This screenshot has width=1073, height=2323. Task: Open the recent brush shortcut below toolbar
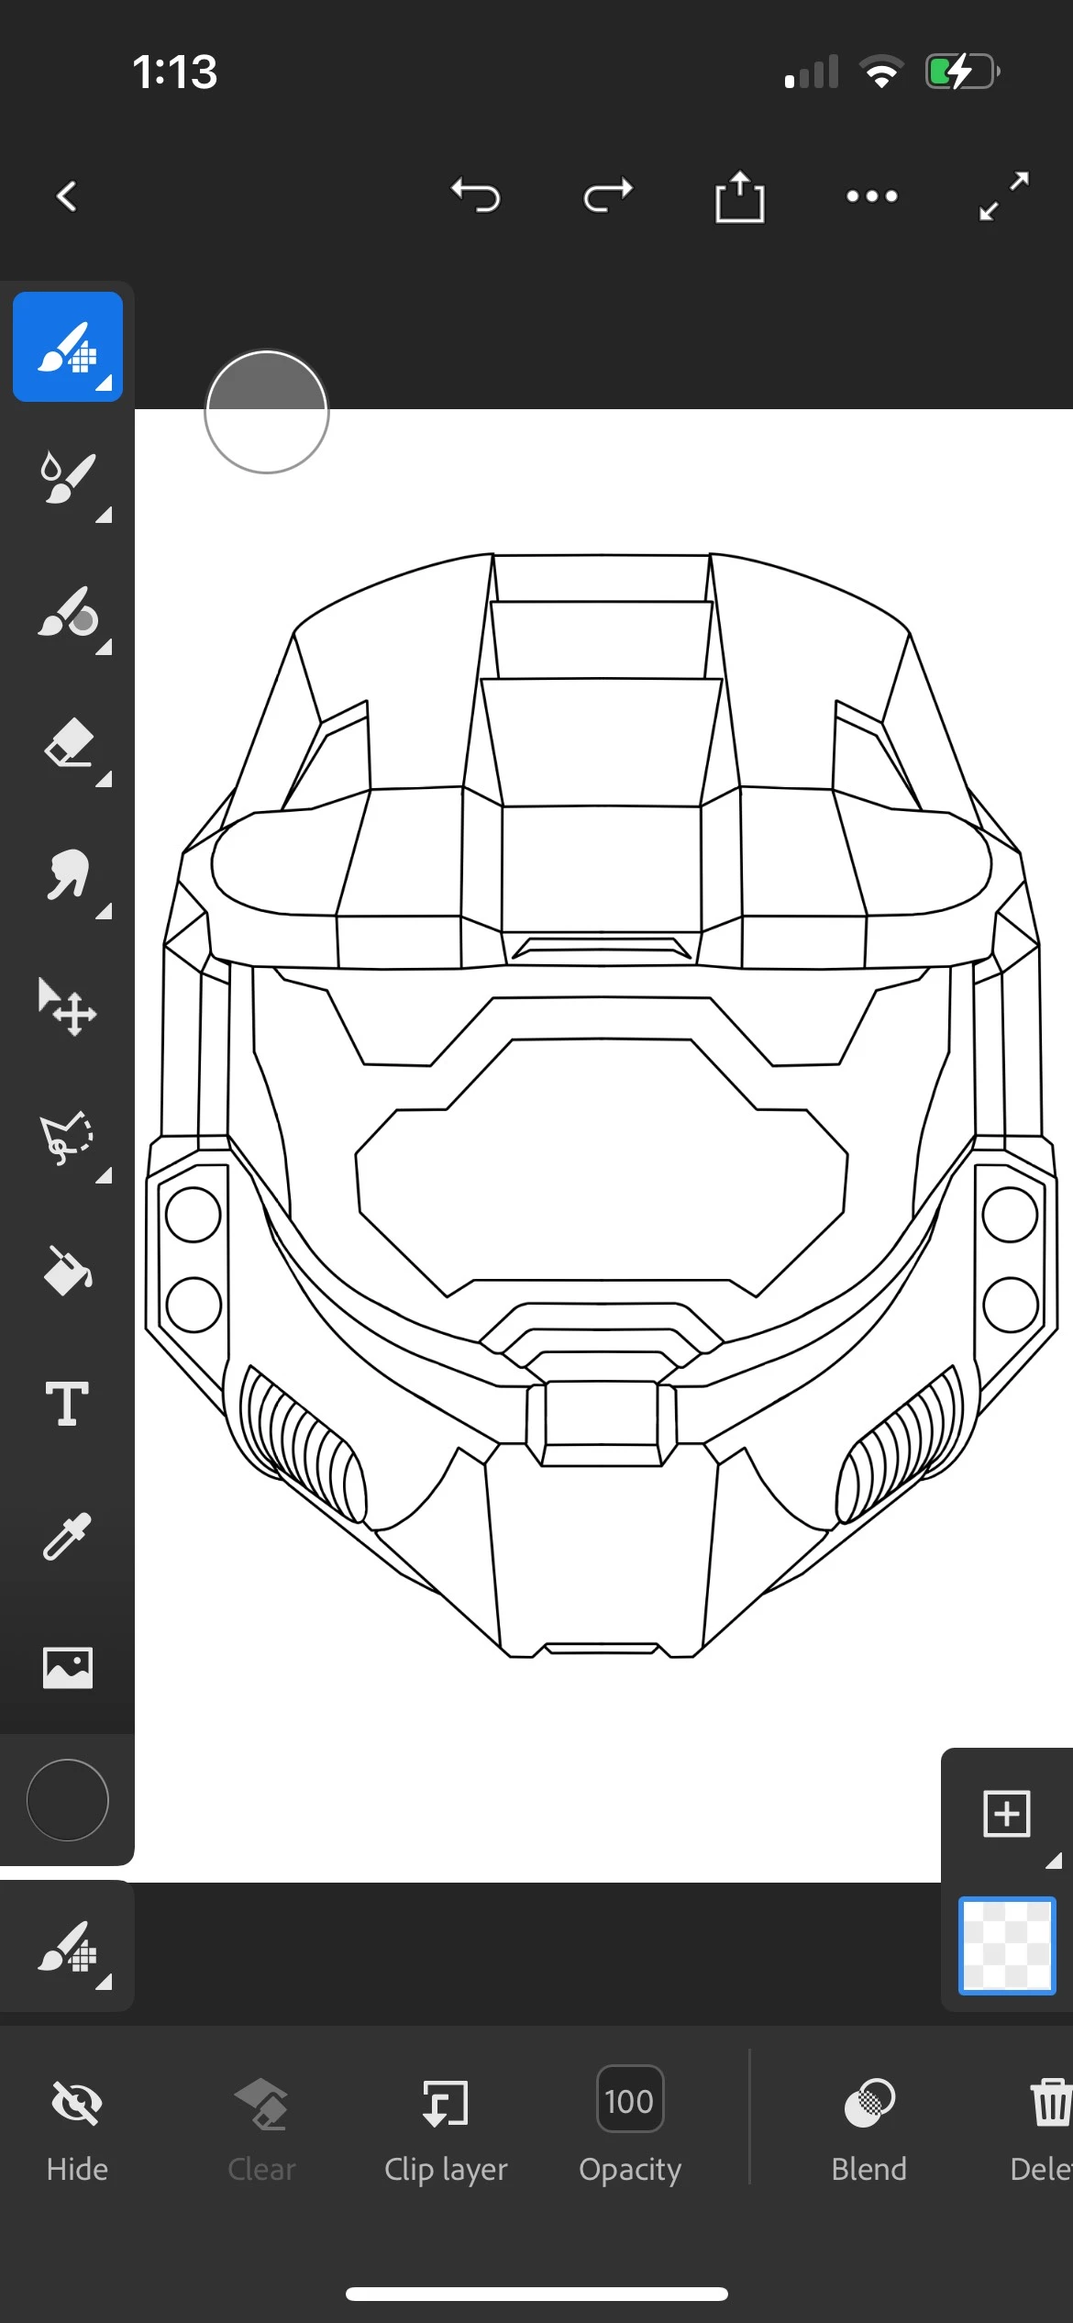click(x=68, y=1945)
